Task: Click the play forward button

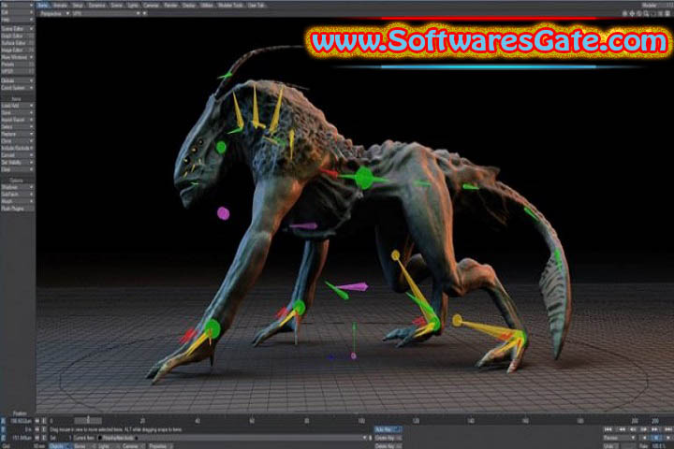Action: pos(668,438)
